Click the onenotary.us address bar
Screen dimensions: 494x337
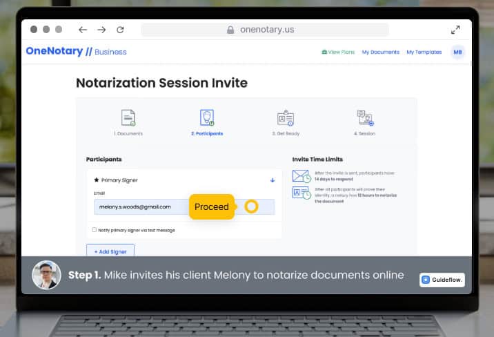pyautogui.click(x=265, y=30)
